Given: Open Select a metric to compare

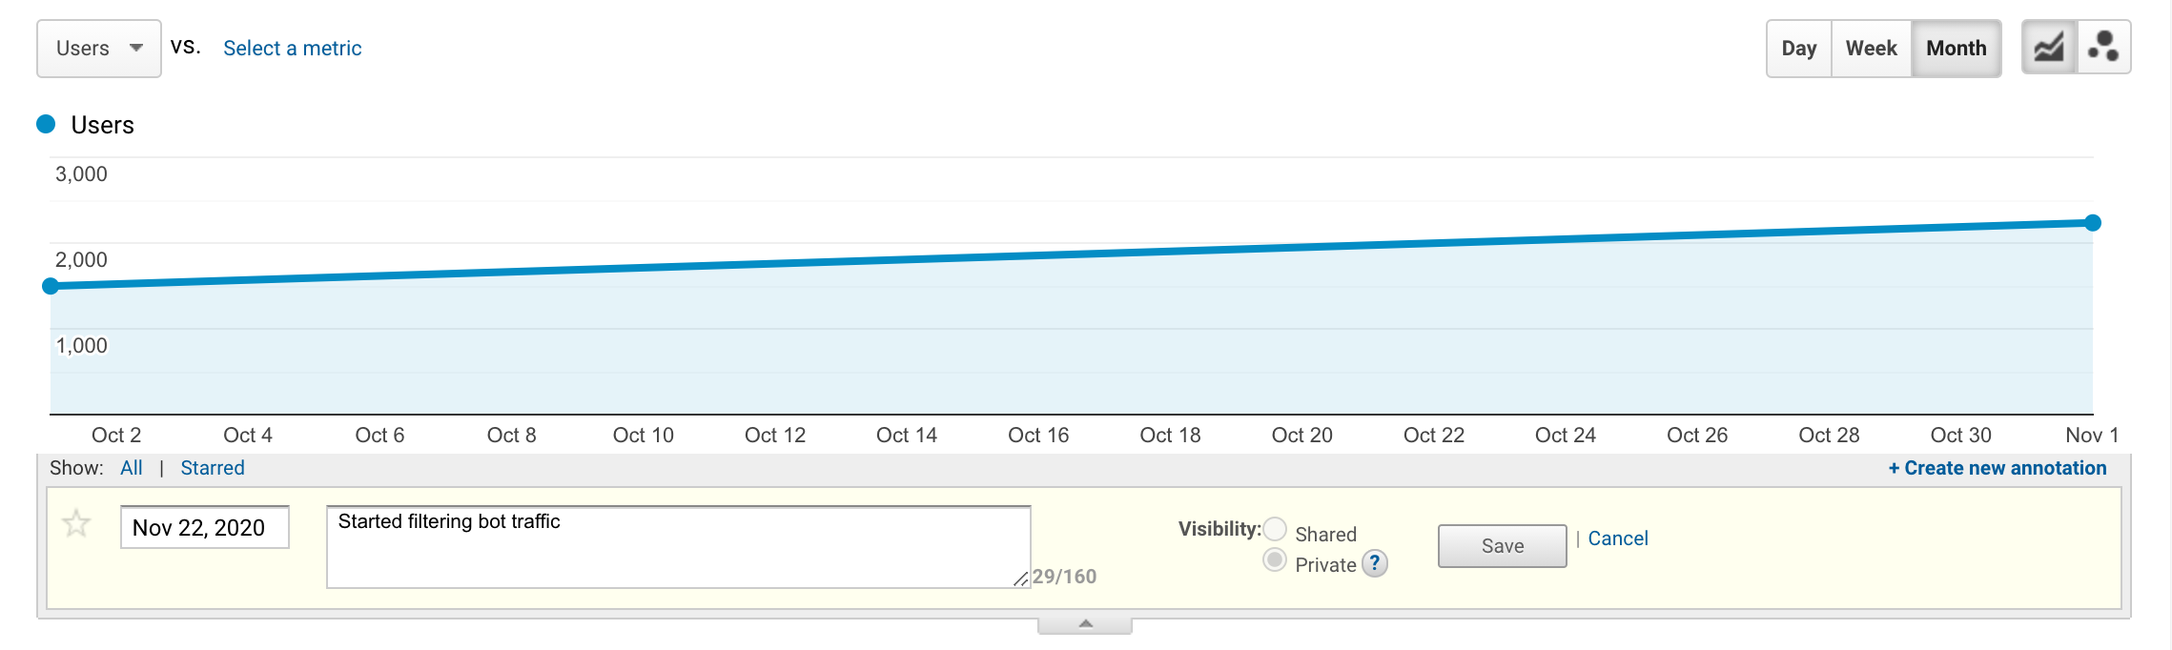Looking at the screenshot, I should click(x=292, y=48).
